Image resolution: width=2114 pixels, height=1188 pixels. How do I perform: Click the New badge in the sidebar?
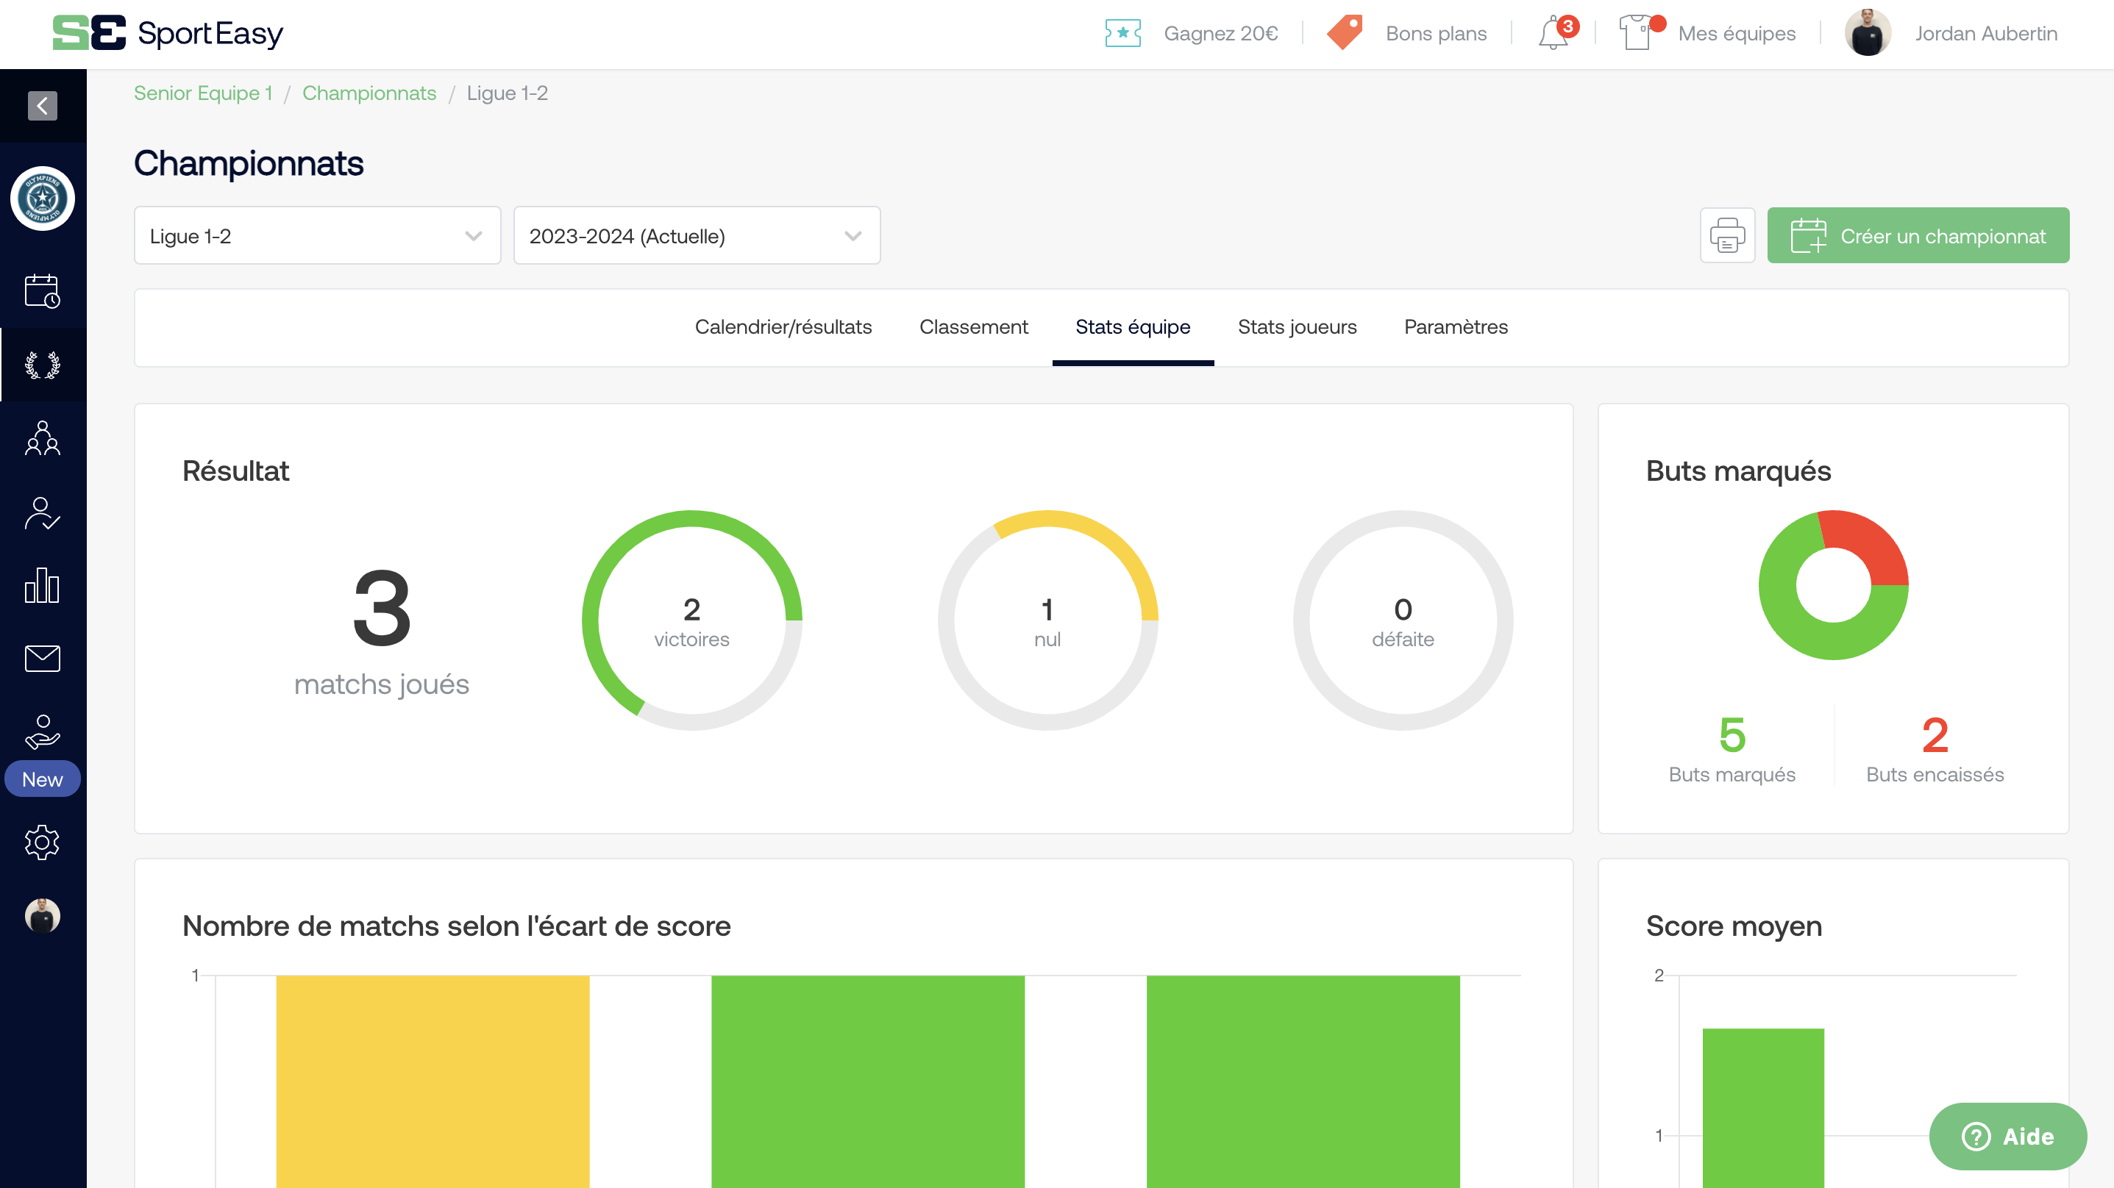pos(43,779)
